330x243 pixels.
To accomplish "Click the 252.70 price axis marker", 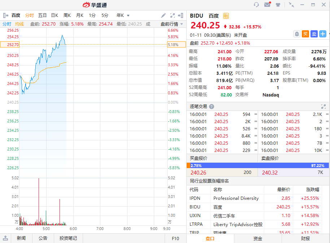I will click(x=10, y=45).
